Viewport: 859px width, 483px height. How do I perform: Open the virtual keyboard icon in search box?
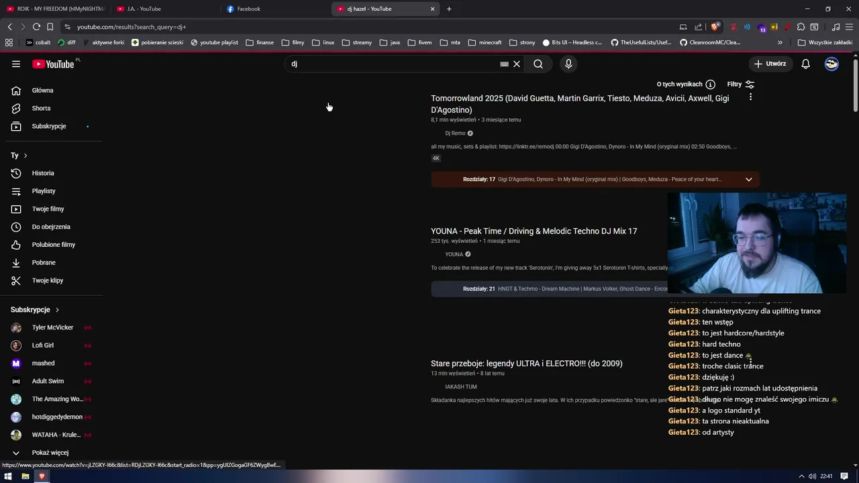click(x=504, y=64)
